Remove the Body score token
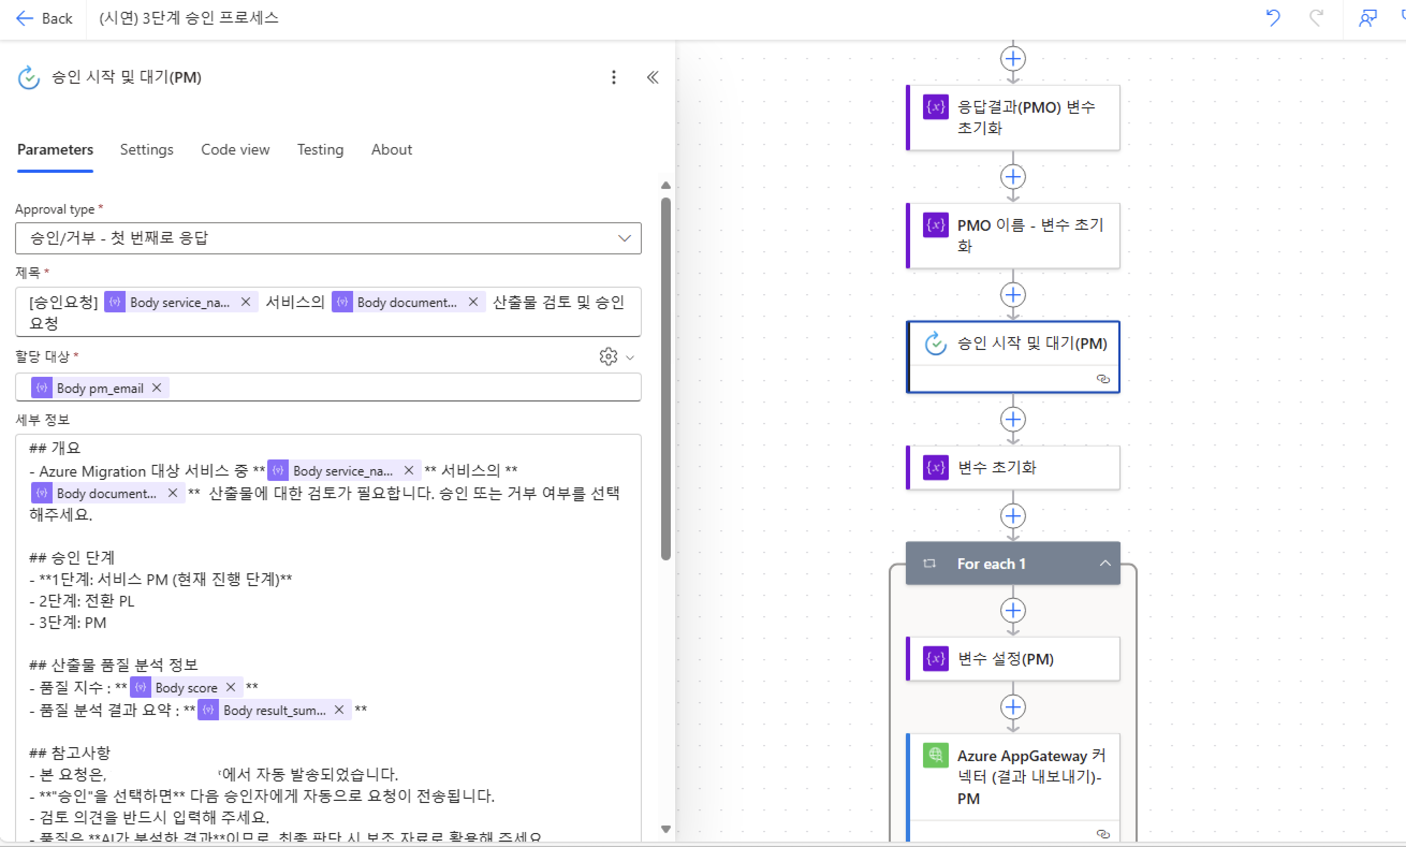The height and width of the screenshot is (847, 1406). tap(231, 687)
